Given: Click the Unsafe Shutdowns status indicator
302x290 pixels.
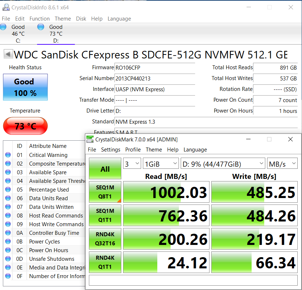Looking at the screenshot, I should click(8, 259).
